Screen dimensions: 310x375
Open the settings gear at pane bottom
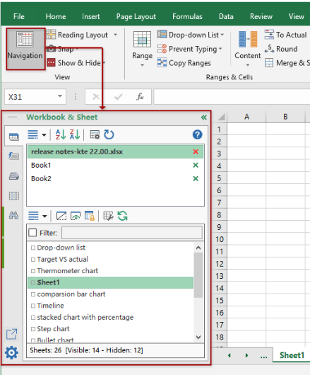[x=11, y=352]
